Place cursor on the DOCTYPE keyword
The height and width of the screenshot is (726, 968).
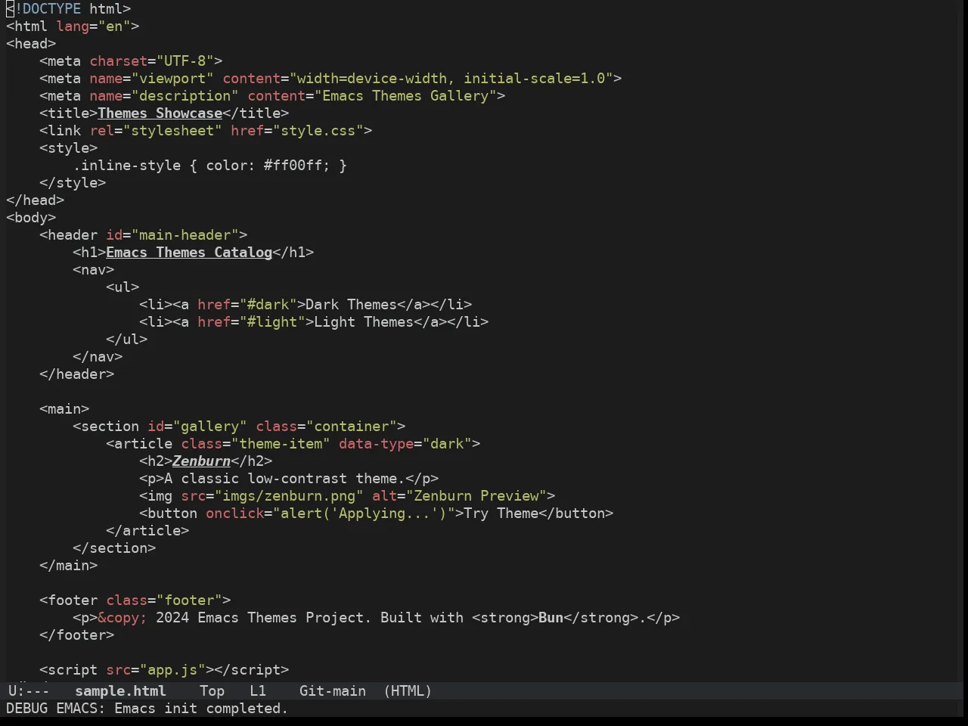coord(51,9)
